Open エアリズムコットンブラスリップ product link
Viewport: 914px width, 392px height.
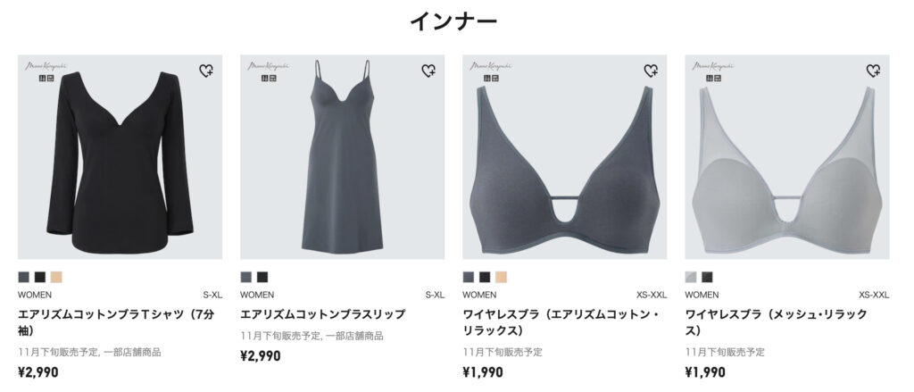[322, 313]
